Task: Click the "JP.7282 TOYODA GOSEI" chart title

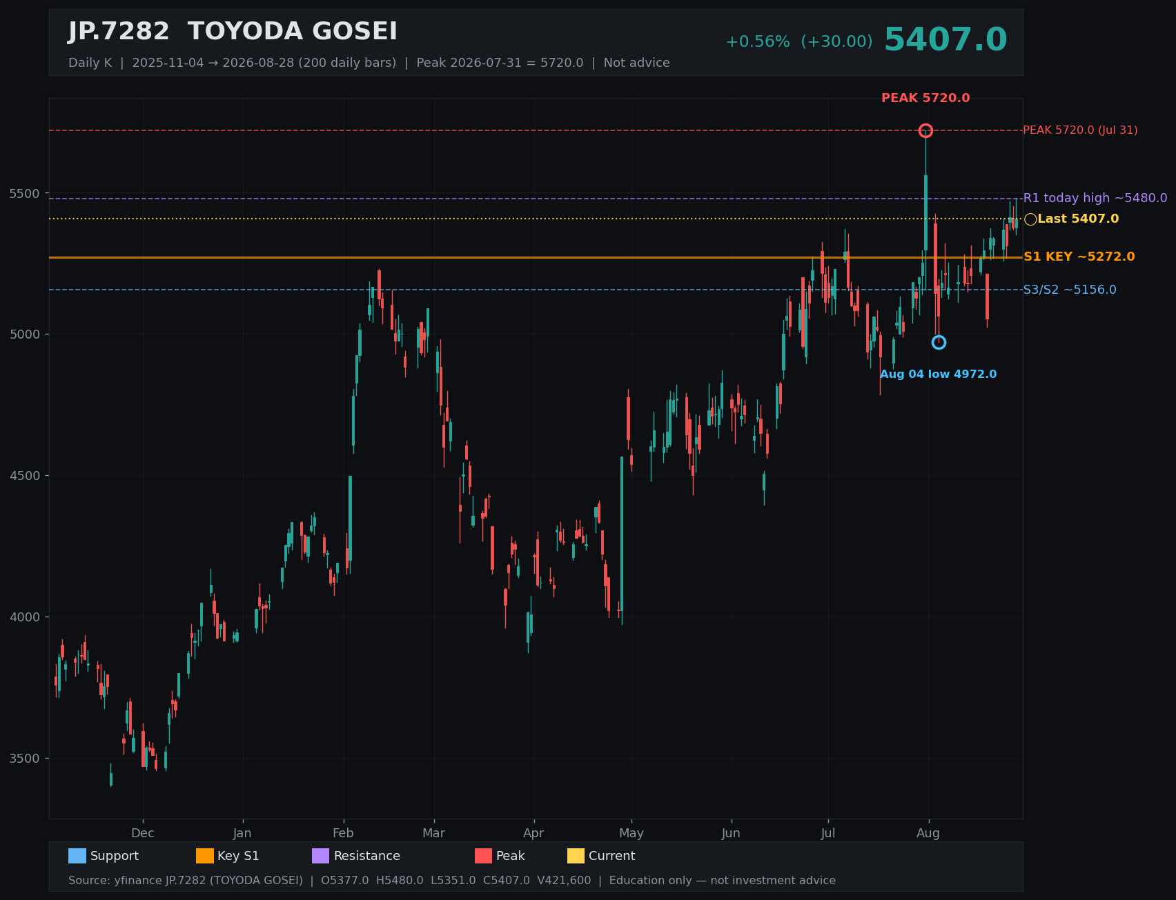Action: [233, 32]
